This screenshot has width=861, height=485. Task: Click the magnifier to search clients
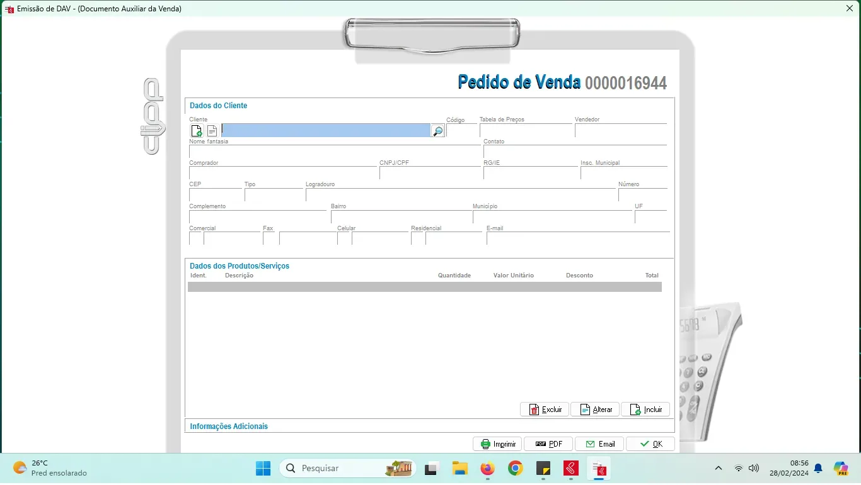437,131
